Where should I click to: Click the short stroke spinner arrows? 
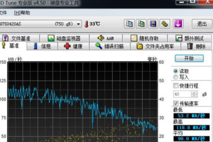tap(194, 94)
